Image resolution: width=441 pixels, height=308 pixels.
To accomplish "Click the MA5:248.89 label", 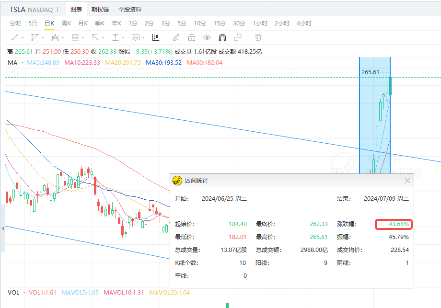I will click(x=43, y=62).
